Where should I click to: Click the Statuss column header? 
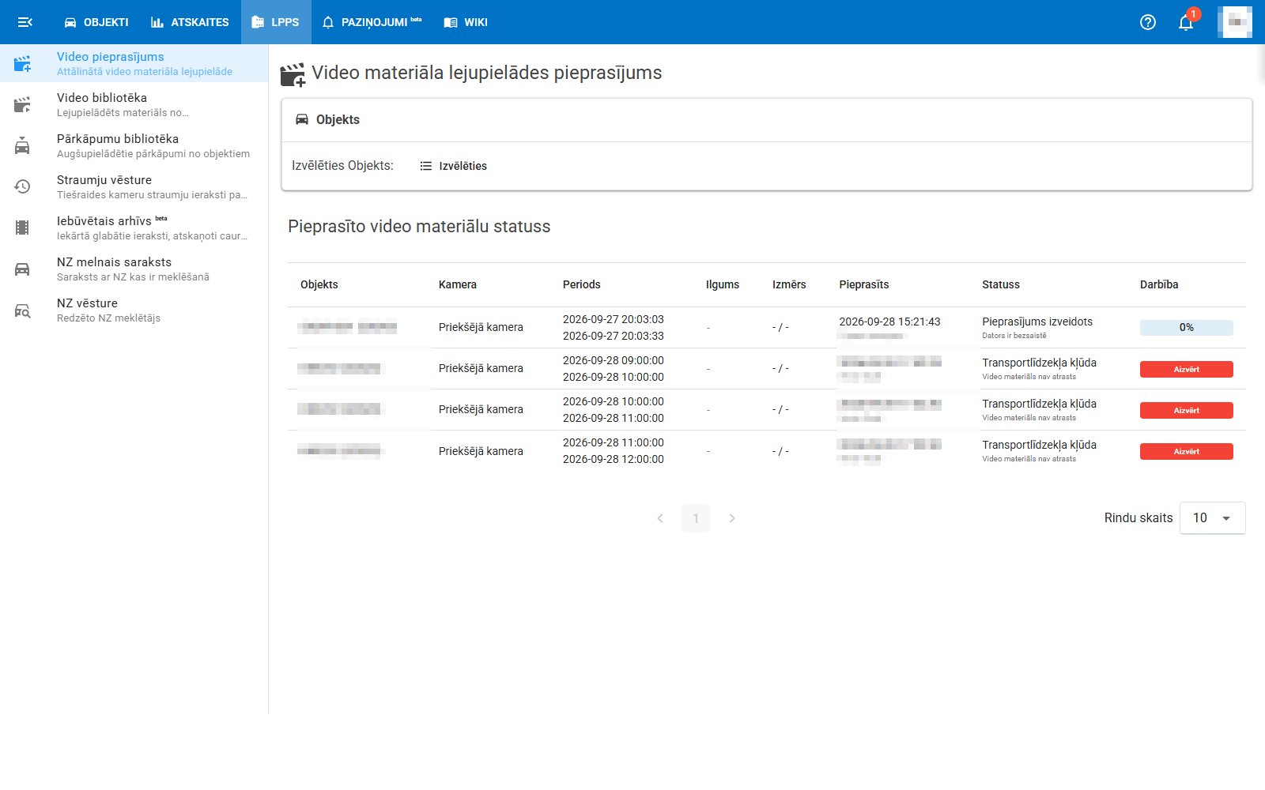coord(1001,284)
